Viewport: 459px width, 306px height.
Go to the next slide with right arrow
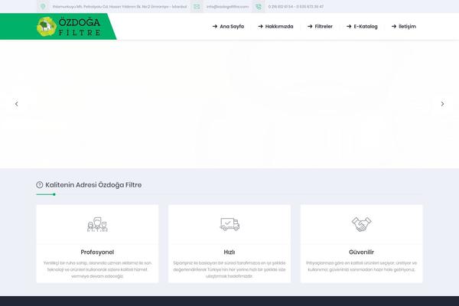[442, 104]
